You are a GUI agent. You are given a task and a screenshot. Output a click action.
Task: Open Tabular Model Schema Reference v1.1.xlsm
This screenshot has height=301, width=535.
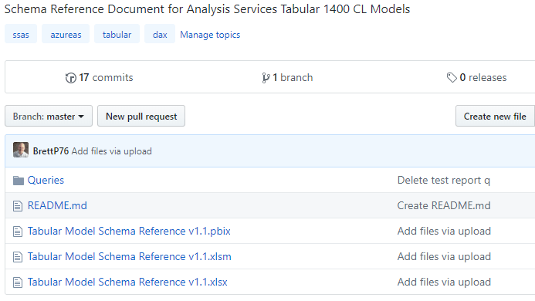point(130,257)
